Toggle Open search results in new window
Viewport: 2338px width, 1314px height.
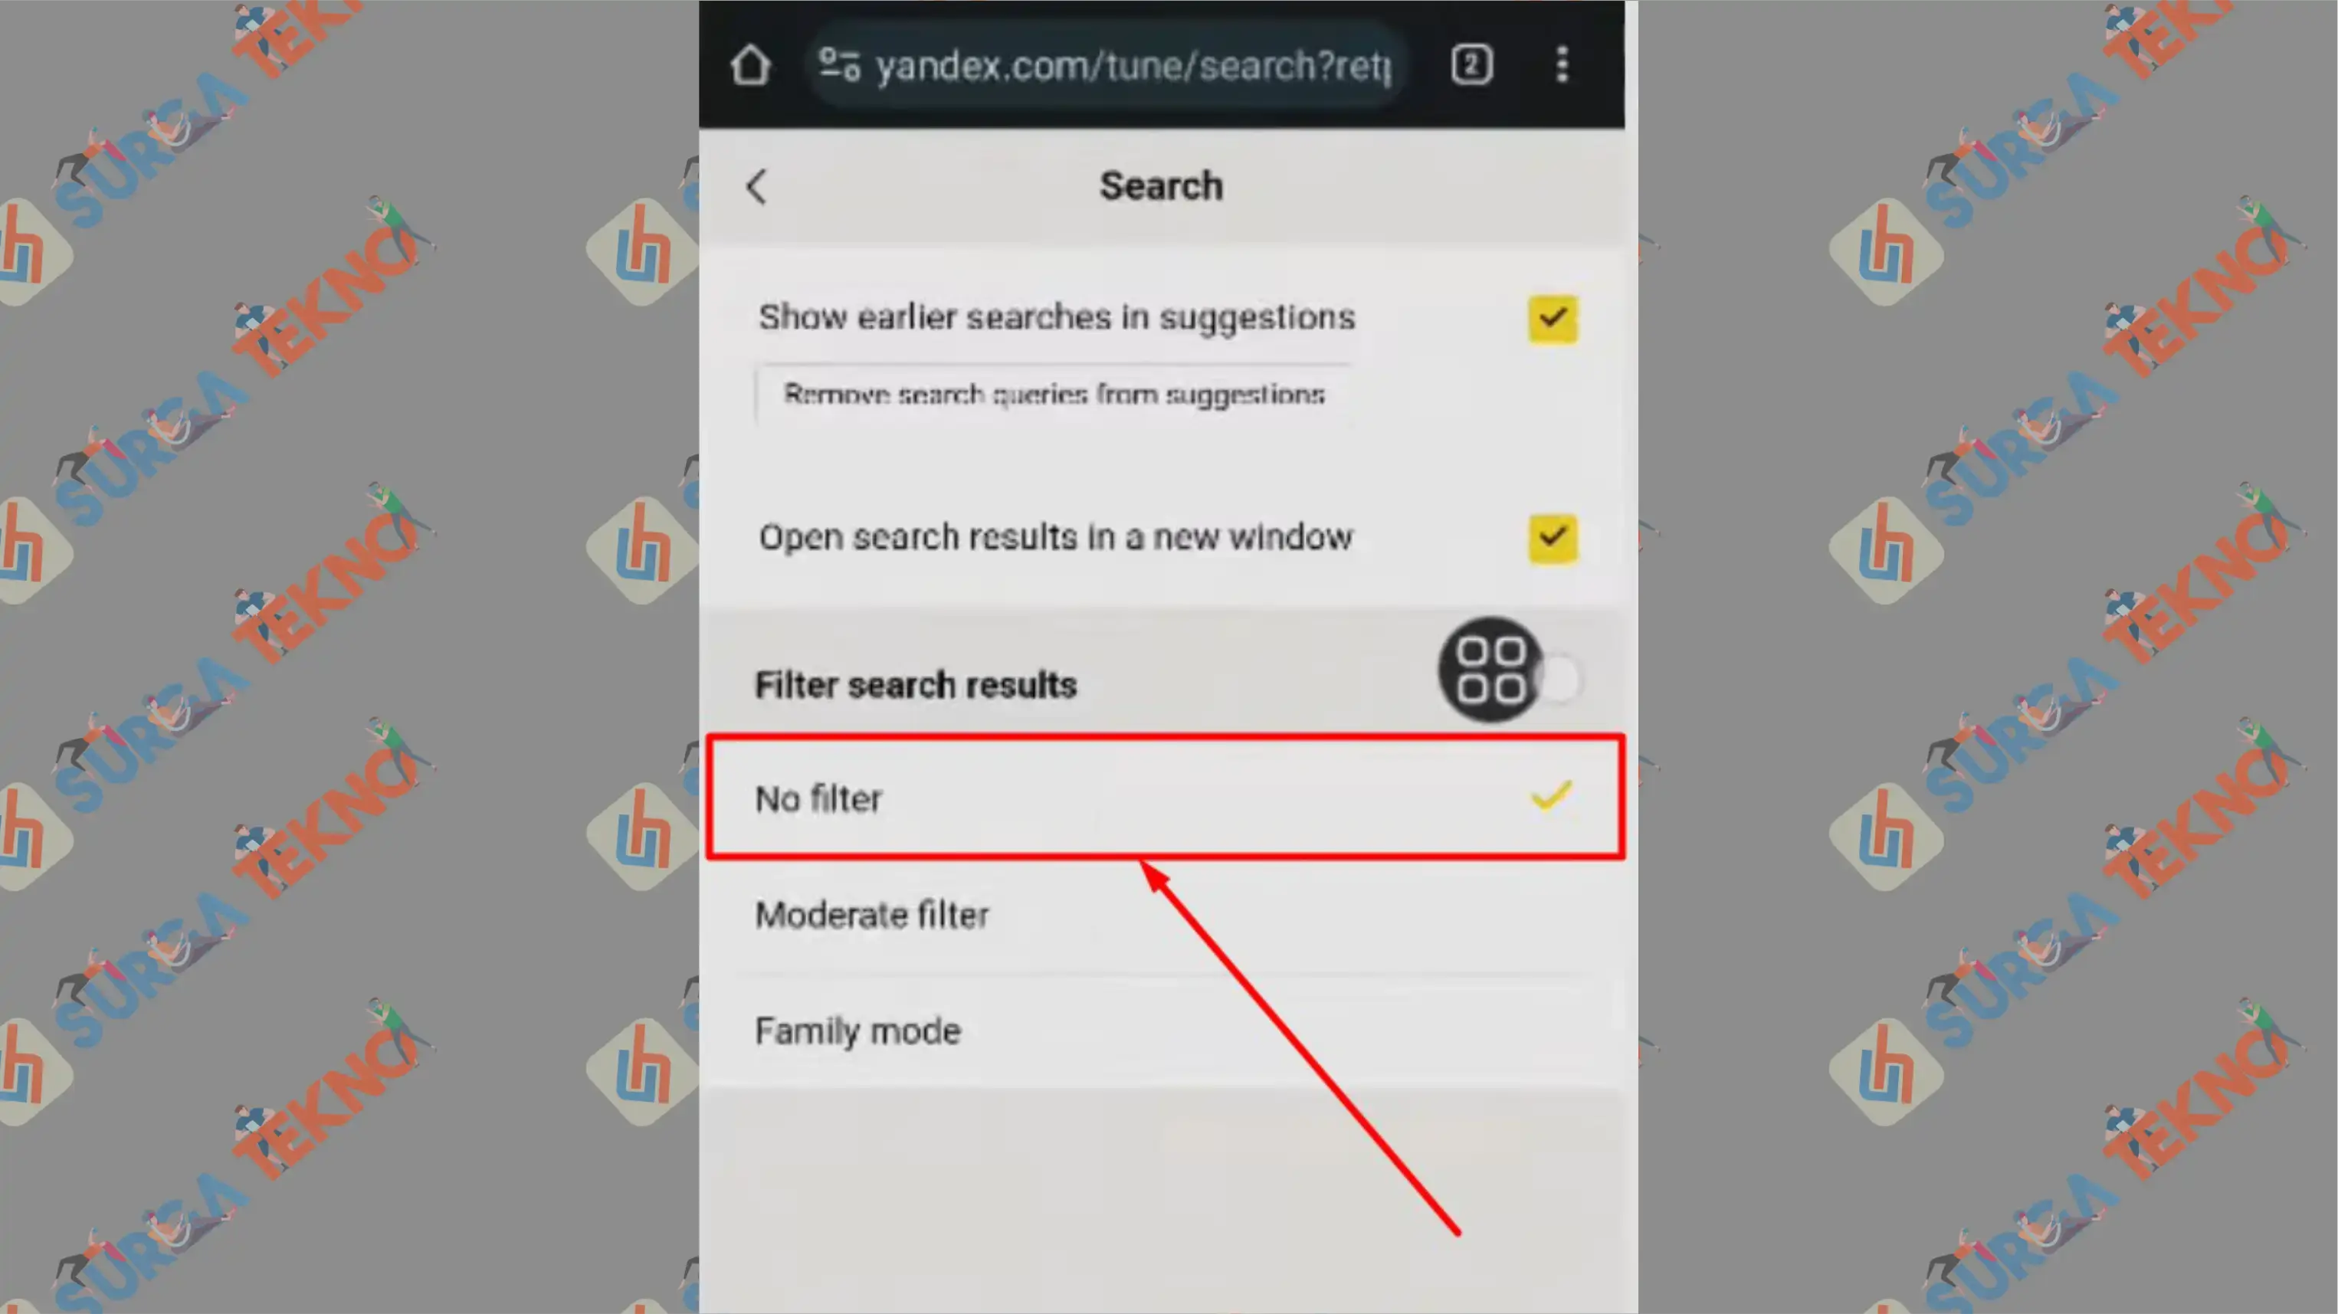[1549, 536]
